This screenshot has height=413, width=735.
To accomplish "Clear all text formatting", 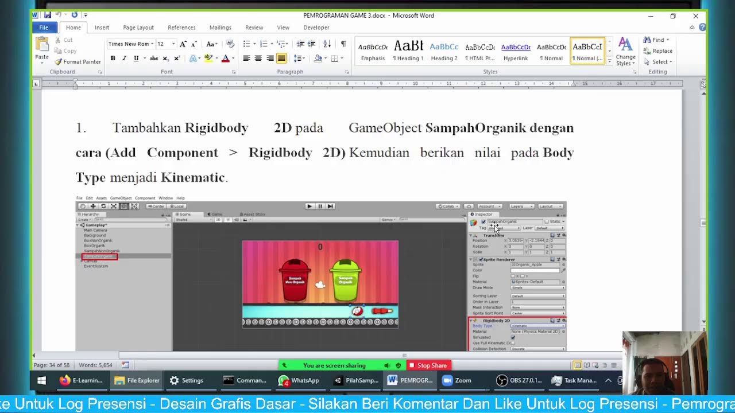I will 230,44.
